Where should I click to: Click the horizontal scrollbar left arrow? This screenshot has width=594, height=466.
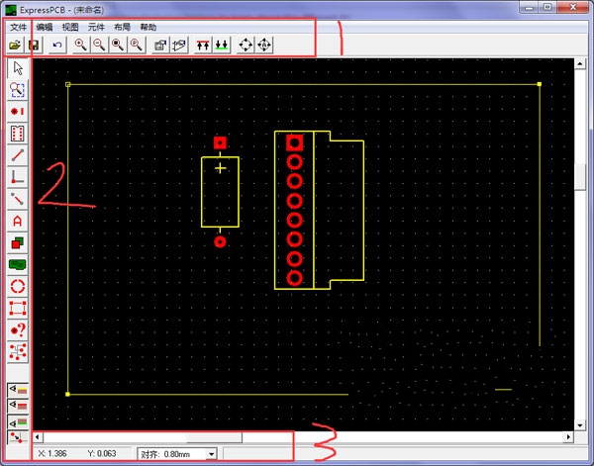pyautogui.click(x=38, y=437)
